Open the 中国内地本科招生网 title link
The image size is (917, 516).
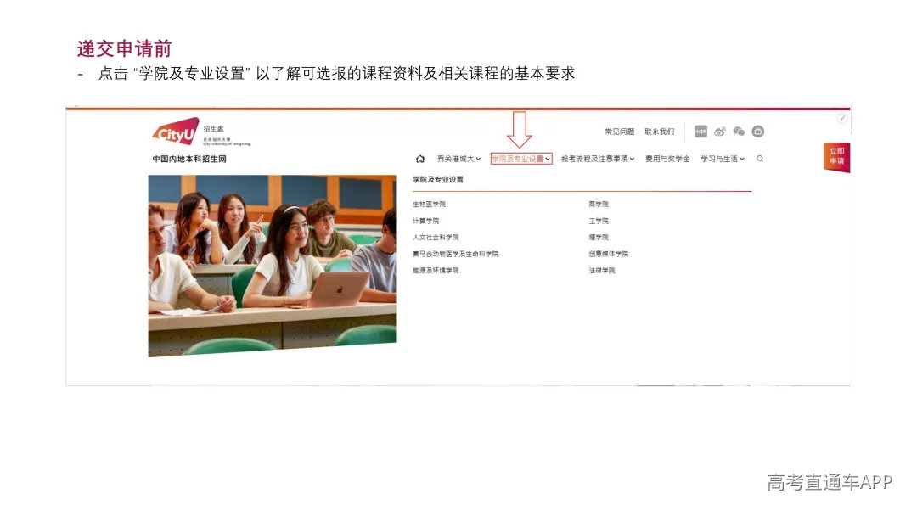(x=189, y=159)
